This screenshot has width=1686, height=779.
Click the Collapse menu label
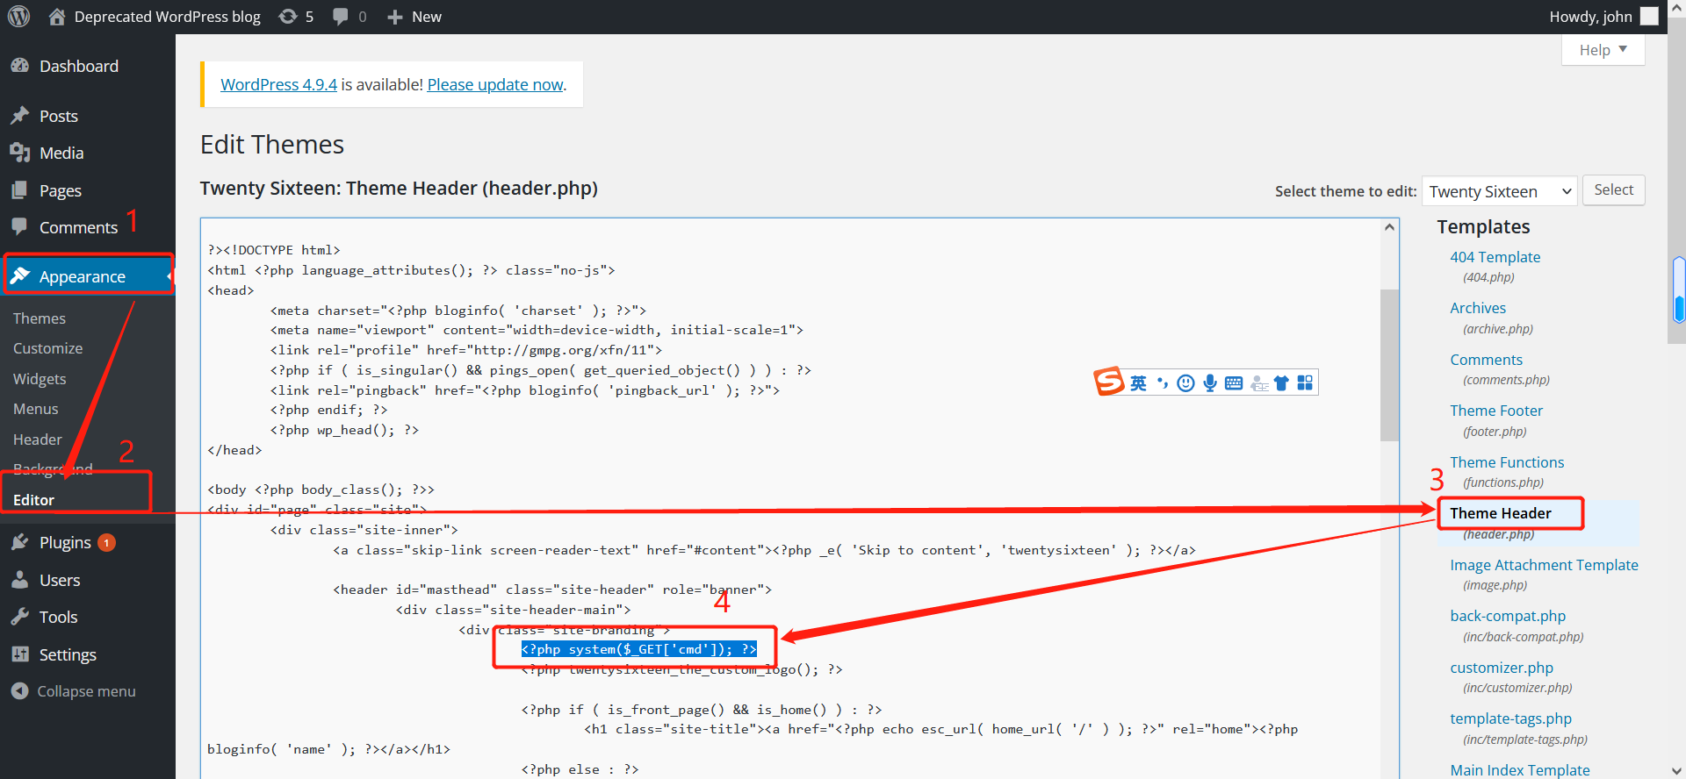click(86, 691)
